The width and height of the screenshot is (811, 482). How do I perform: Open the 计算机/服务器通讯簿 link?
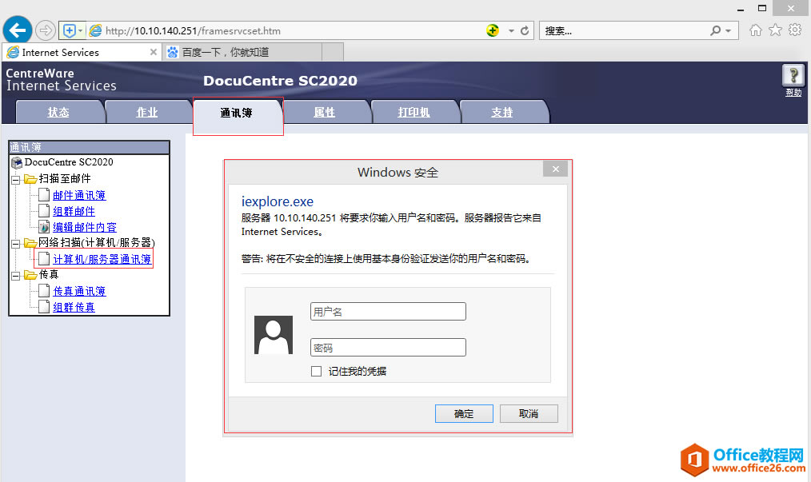click(102, 259)
